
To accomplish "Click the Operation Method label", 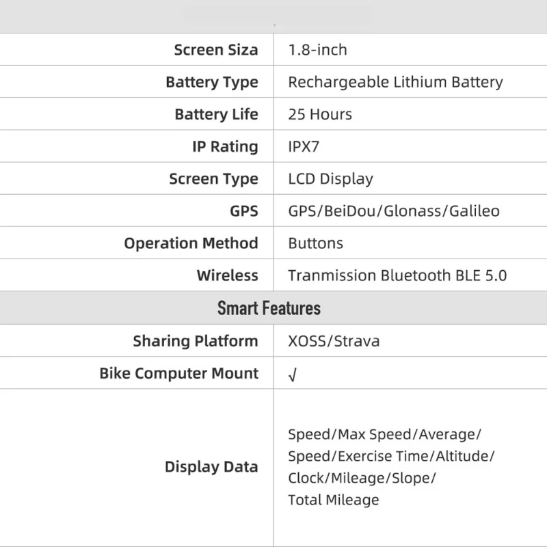I will click(x=191, y=243).
